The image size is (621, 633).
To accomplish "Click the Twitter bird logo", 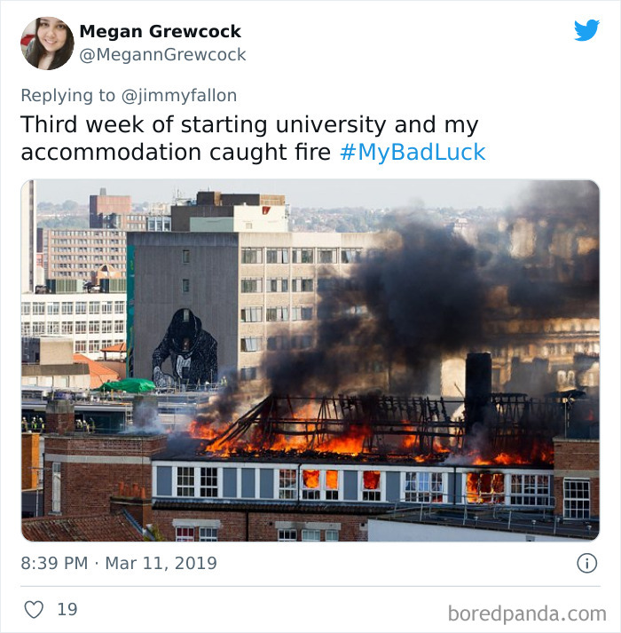I will click(586, 30).
